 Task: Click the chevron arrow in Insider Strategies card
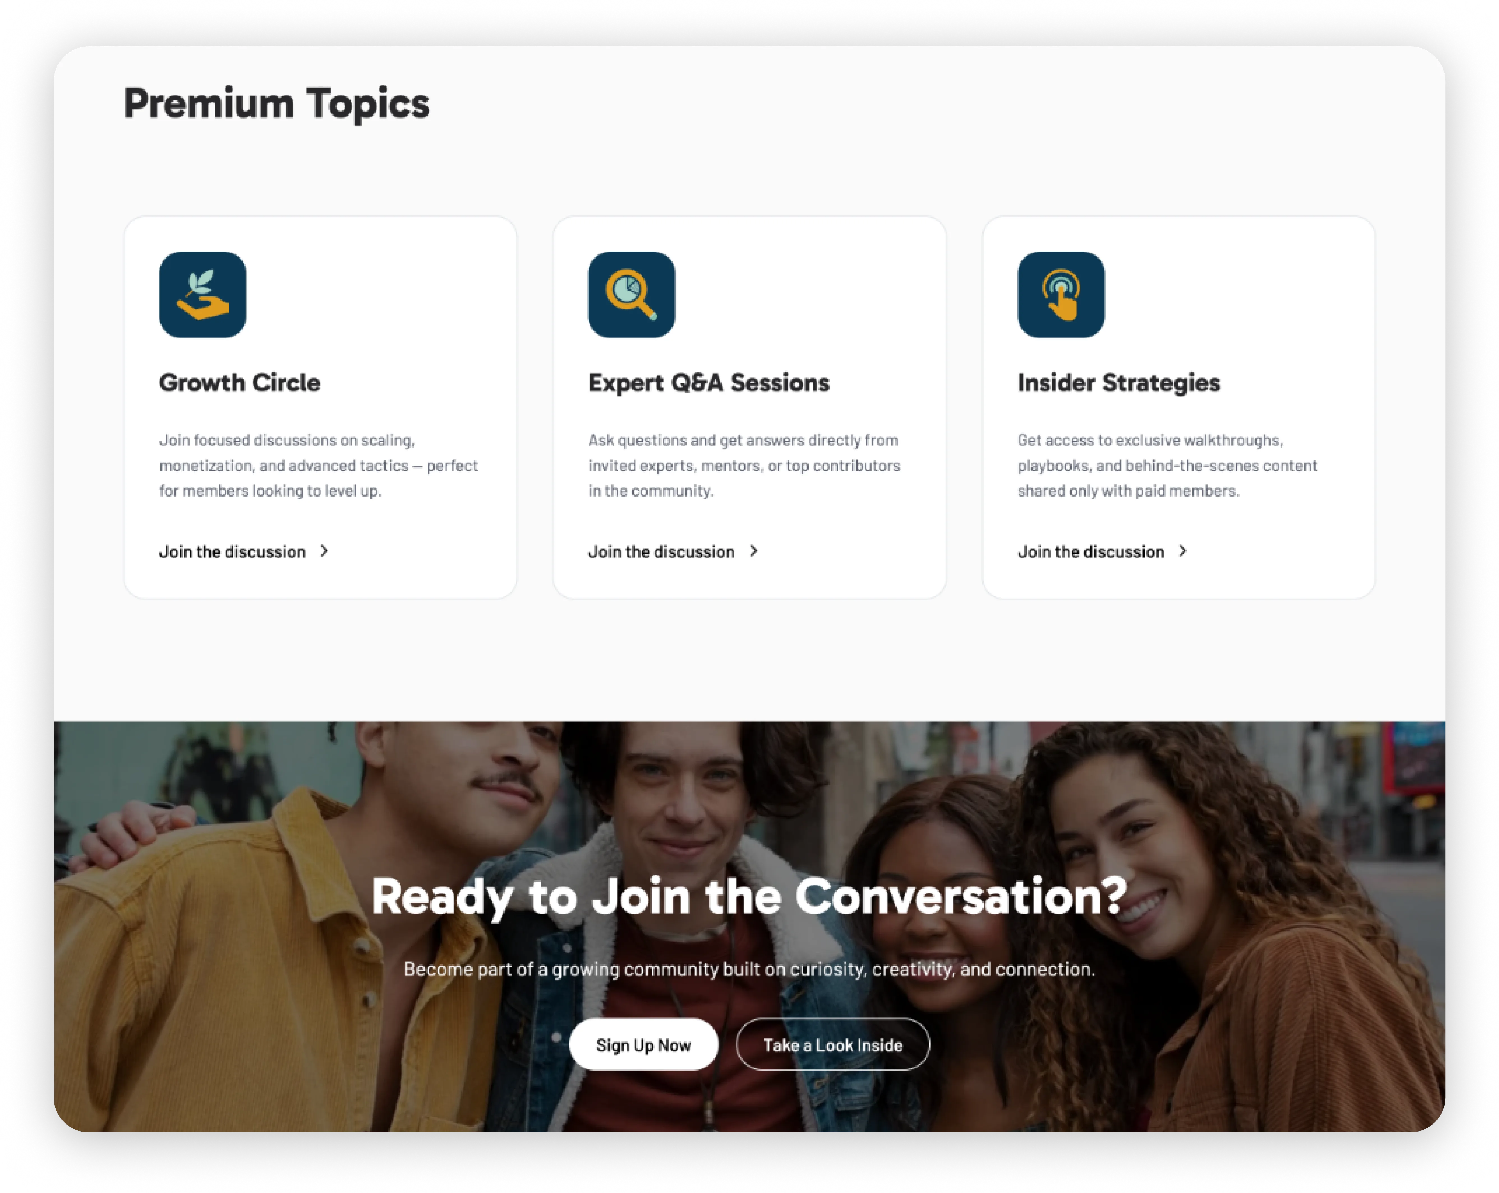click(x=1183, y=551)
